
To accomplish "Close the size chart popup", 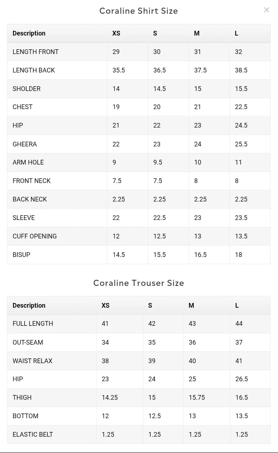I will (266, 10).
